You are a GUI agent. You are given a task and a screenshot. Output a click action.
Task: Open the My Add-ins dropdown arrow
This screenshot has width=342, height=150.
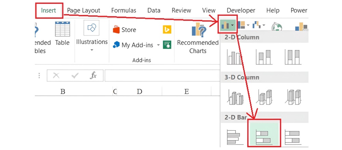tap(158, 45)
